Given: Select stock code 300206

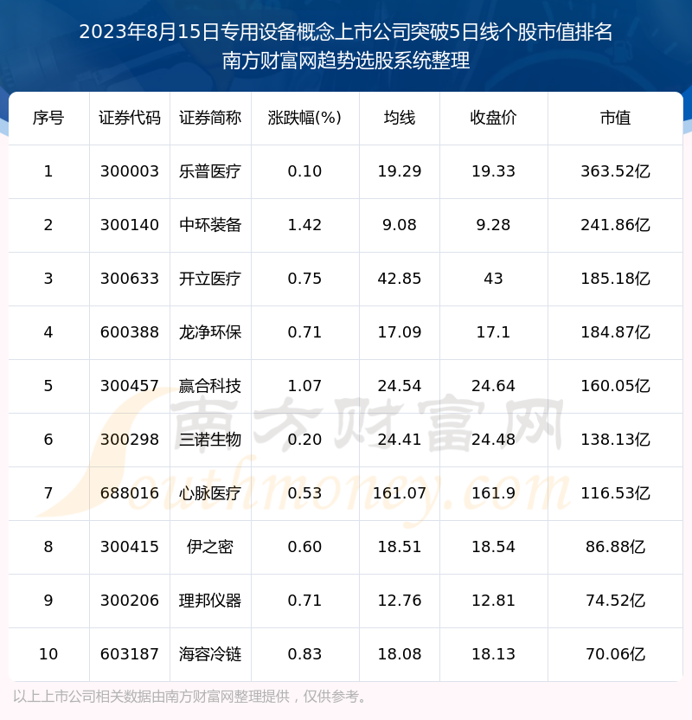Looking at the screenshot, I should 130,601.
